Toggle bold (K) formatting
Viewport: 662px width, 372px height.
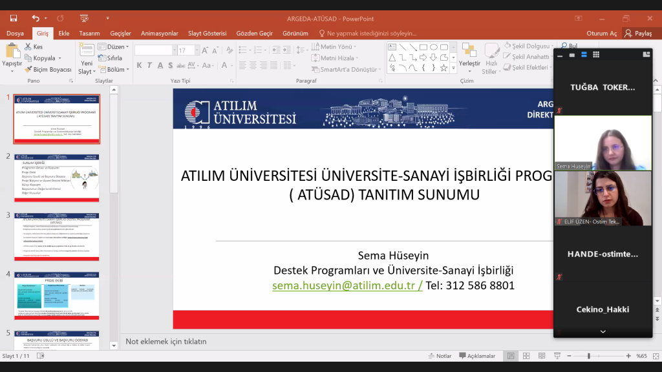139,65
